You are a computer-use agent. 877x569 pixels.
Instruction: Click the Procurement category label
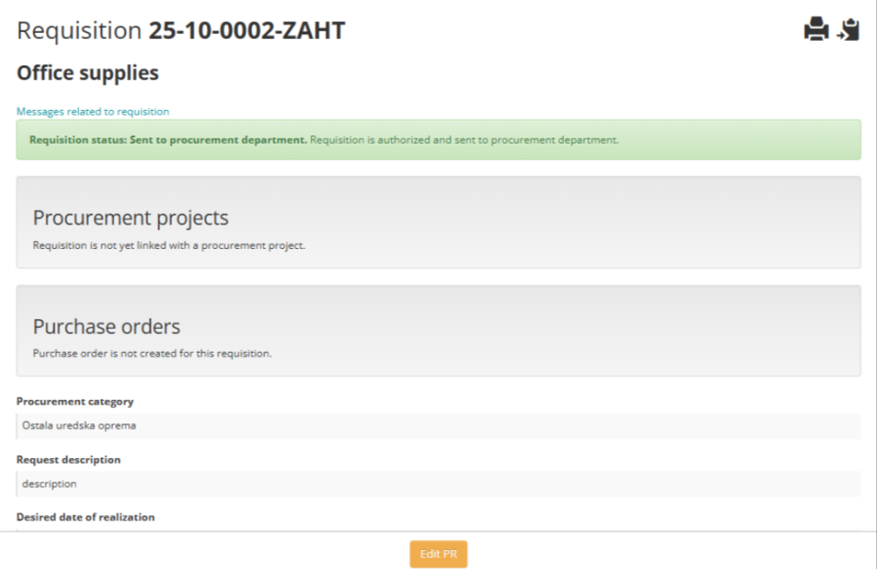pyautogui.click(x=75, y=402)
